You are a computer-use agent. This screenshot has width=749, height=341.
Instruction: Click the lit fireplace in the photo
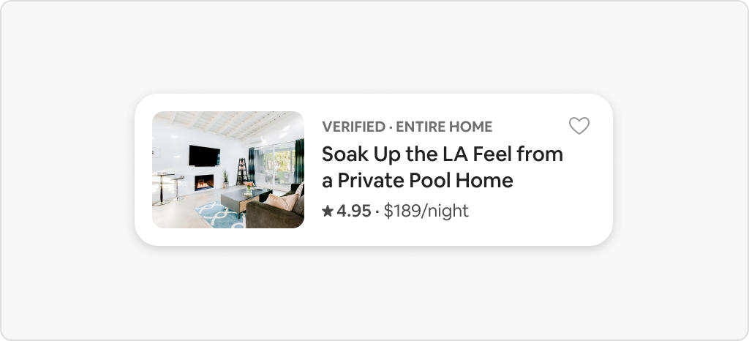coord(204,182)
